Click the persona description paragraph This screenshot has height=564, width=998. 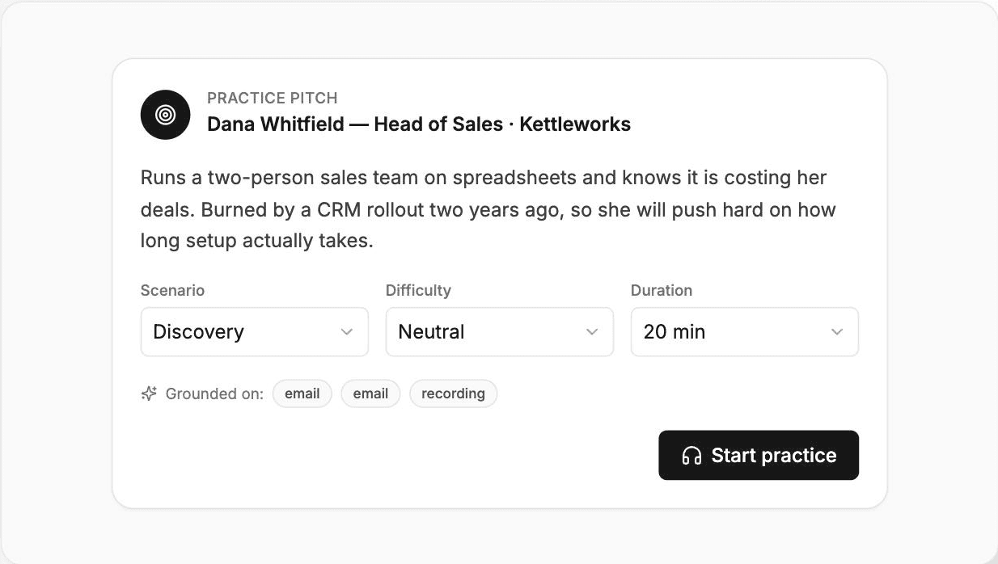tap(488, 209)
